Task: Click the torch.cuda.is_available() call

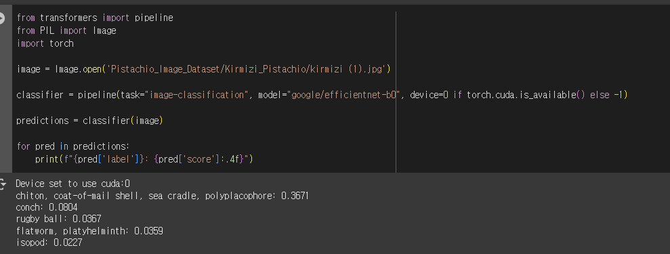Action: tap(526, 95)
